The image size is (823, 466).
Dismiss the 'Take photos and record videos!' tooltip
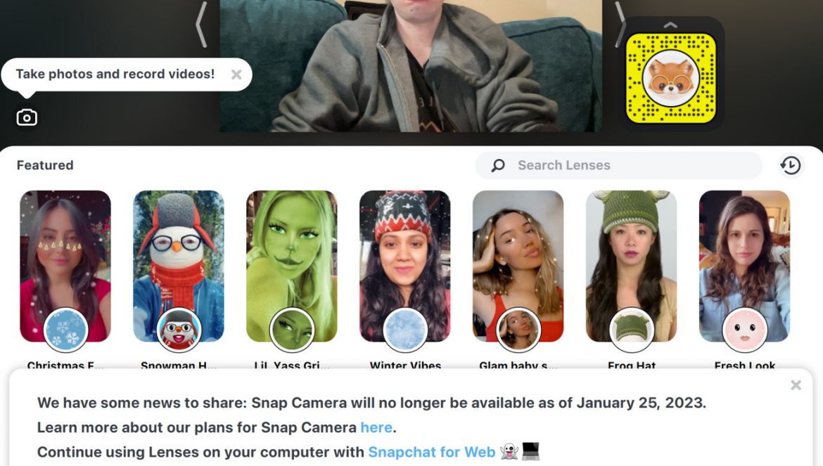coord(237,75)
